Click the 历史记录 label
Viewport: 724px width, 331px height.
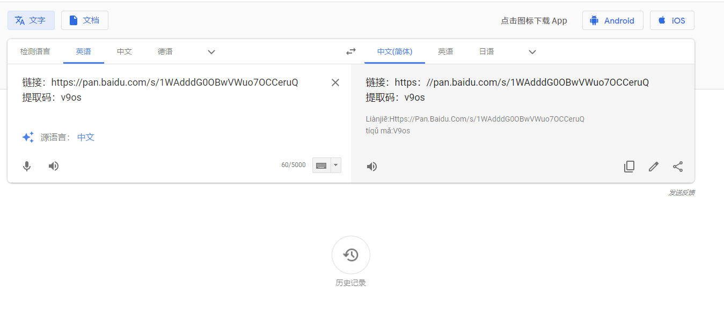pyautogui.click(x=351, y=283)
